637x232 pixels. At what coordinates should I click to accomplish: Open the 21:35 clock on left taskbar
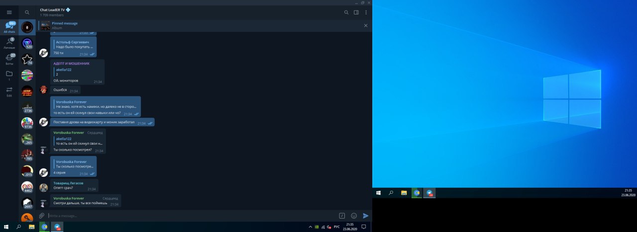(350, 227)
